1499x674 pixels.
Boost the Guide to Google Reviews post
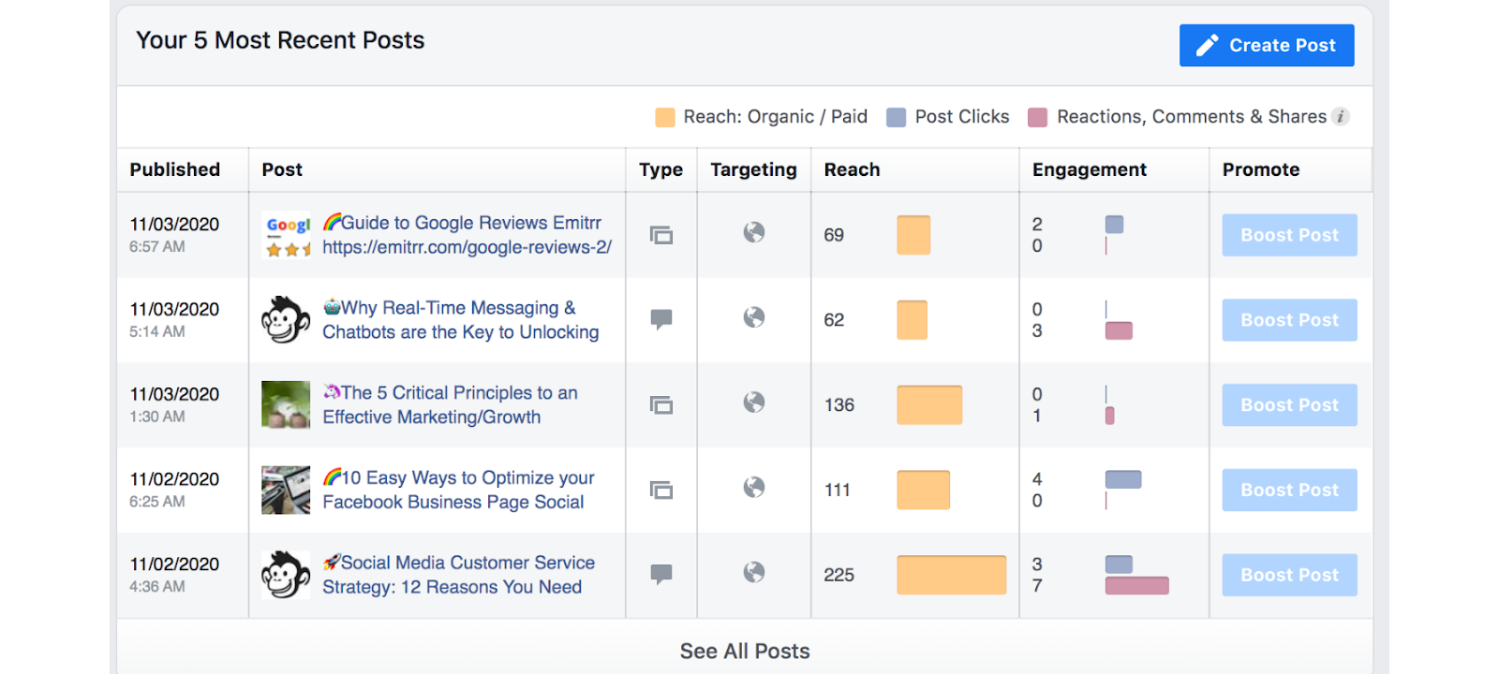tap(1289, 235)
